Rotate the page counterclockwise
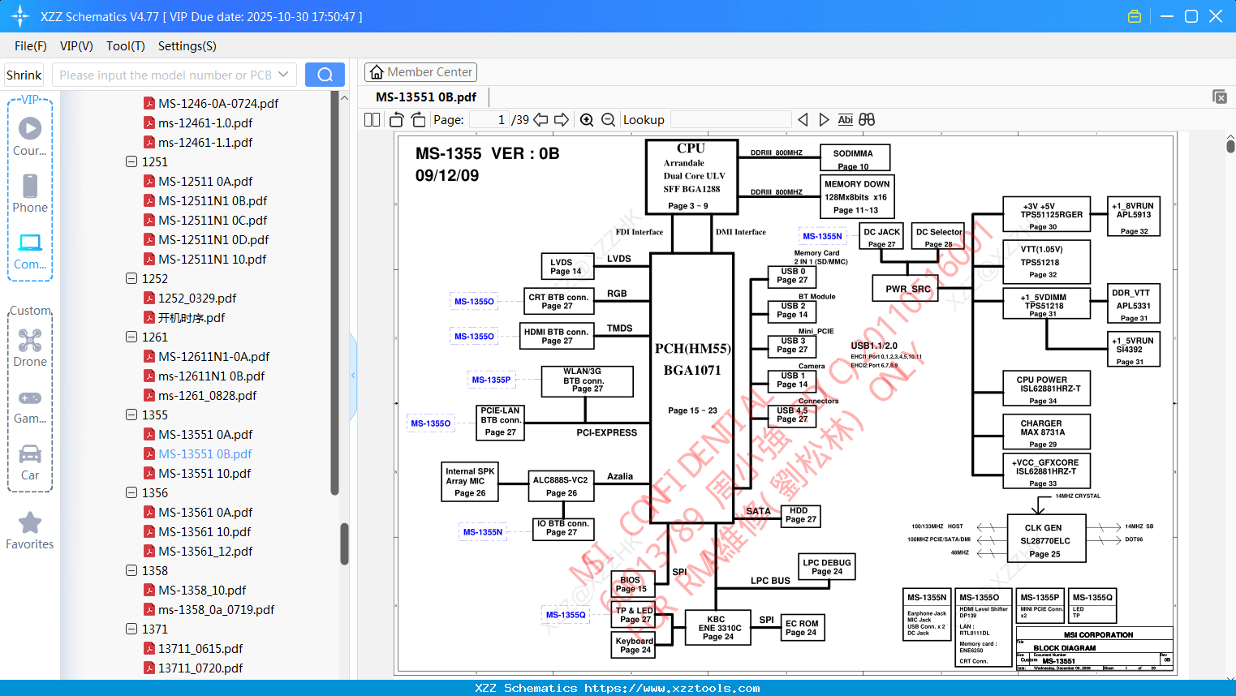The width and height of the screenshot is (1236, 696). pyautogui.click(x=397, y=120)
